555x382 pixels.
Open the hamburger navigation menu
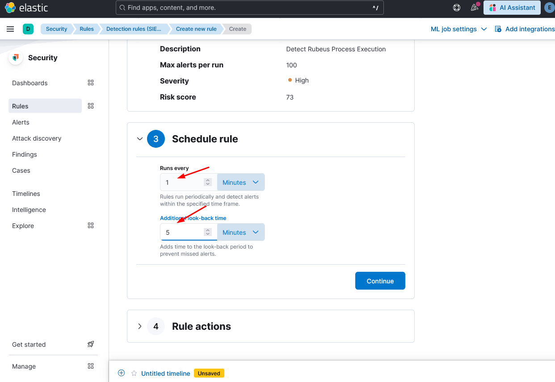click(10, 29)
